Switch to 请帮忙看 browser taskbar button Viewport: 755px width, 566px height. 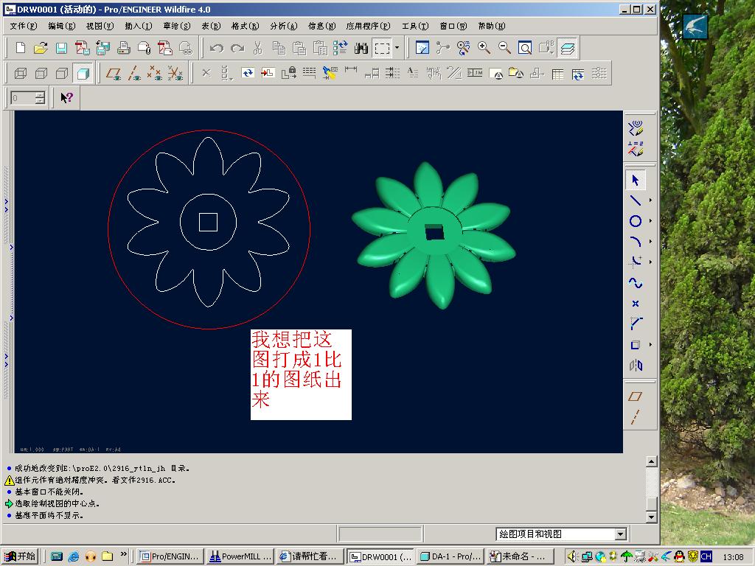[x=310, y=556]
